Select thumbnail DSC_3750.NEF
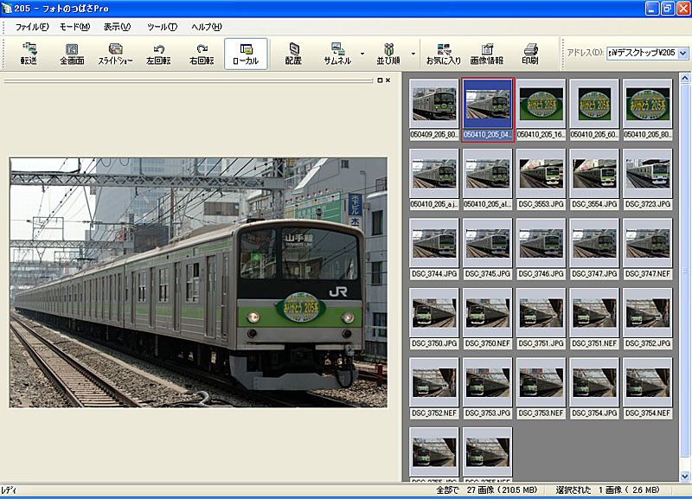This screenshot has width=692, height=499. [x=487, y=318]
